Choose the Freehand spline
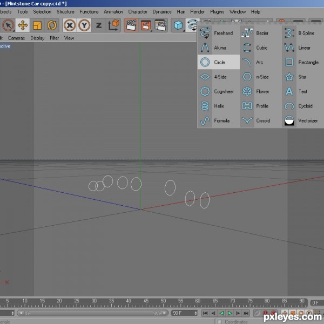The height and width of the screenshot is (324, 324). point(219,33)
